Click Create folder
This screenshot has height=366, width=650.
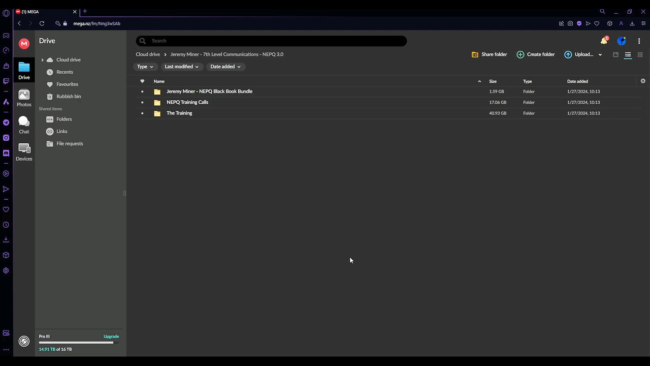coord(536,54)
